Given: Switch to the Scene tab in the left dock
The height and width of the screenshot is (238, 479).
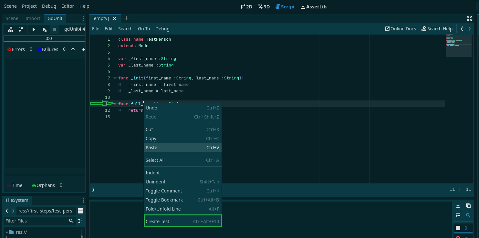Looking at the screenshot, I should pyautogui.click(x=12, y=18).
